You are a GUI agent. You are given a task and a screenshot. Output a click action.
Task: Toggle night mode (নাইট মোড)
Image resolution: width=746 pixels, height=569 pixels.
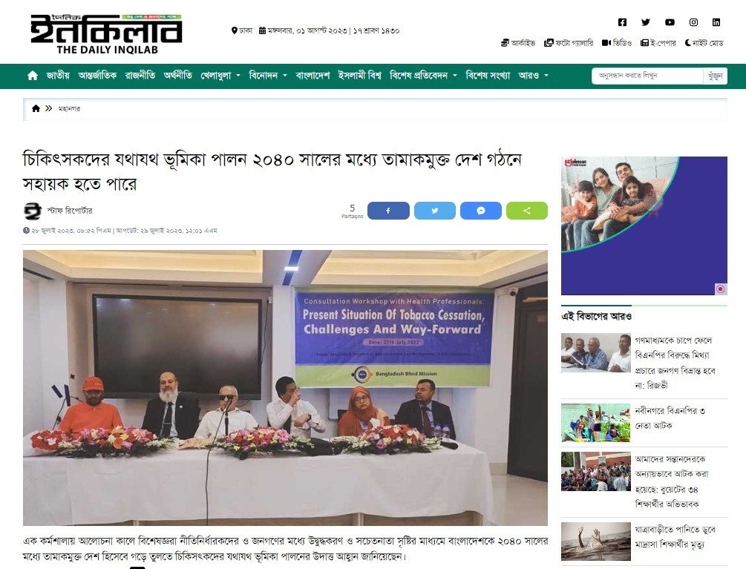[x=704, y=43]
